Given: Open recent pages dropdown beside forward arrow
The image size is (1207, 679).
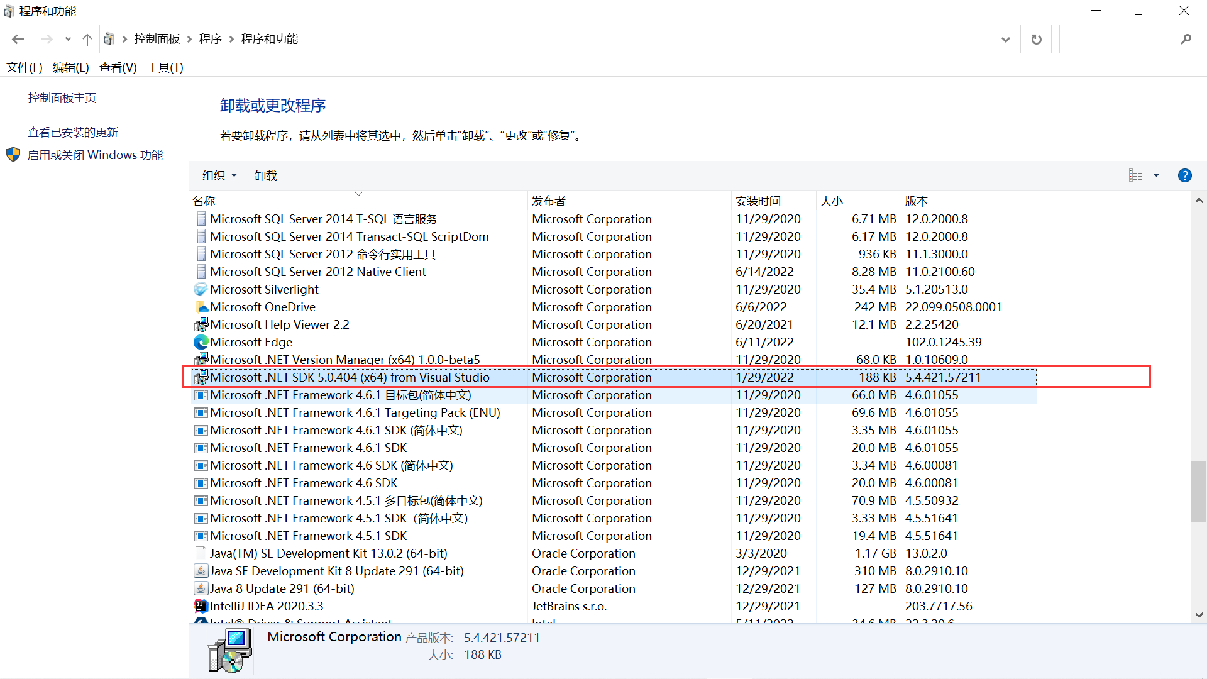Looking at the screenshot, I should tap(68, 39).
